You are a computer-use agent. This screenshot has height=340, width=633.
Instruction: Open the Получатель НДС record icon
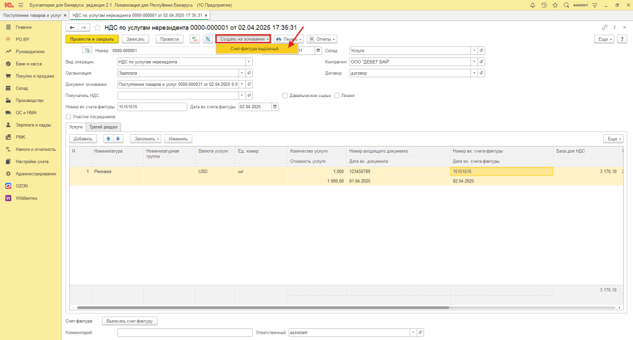249,96
